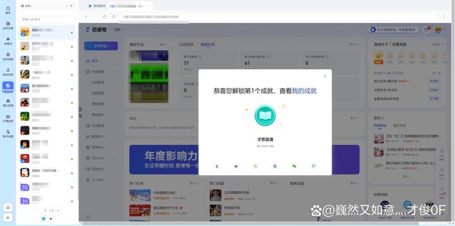The width and height of the screenshot is (455, 226).
Task: Click the red dot toggle below pagination
Action: click(x=51, y=219)
